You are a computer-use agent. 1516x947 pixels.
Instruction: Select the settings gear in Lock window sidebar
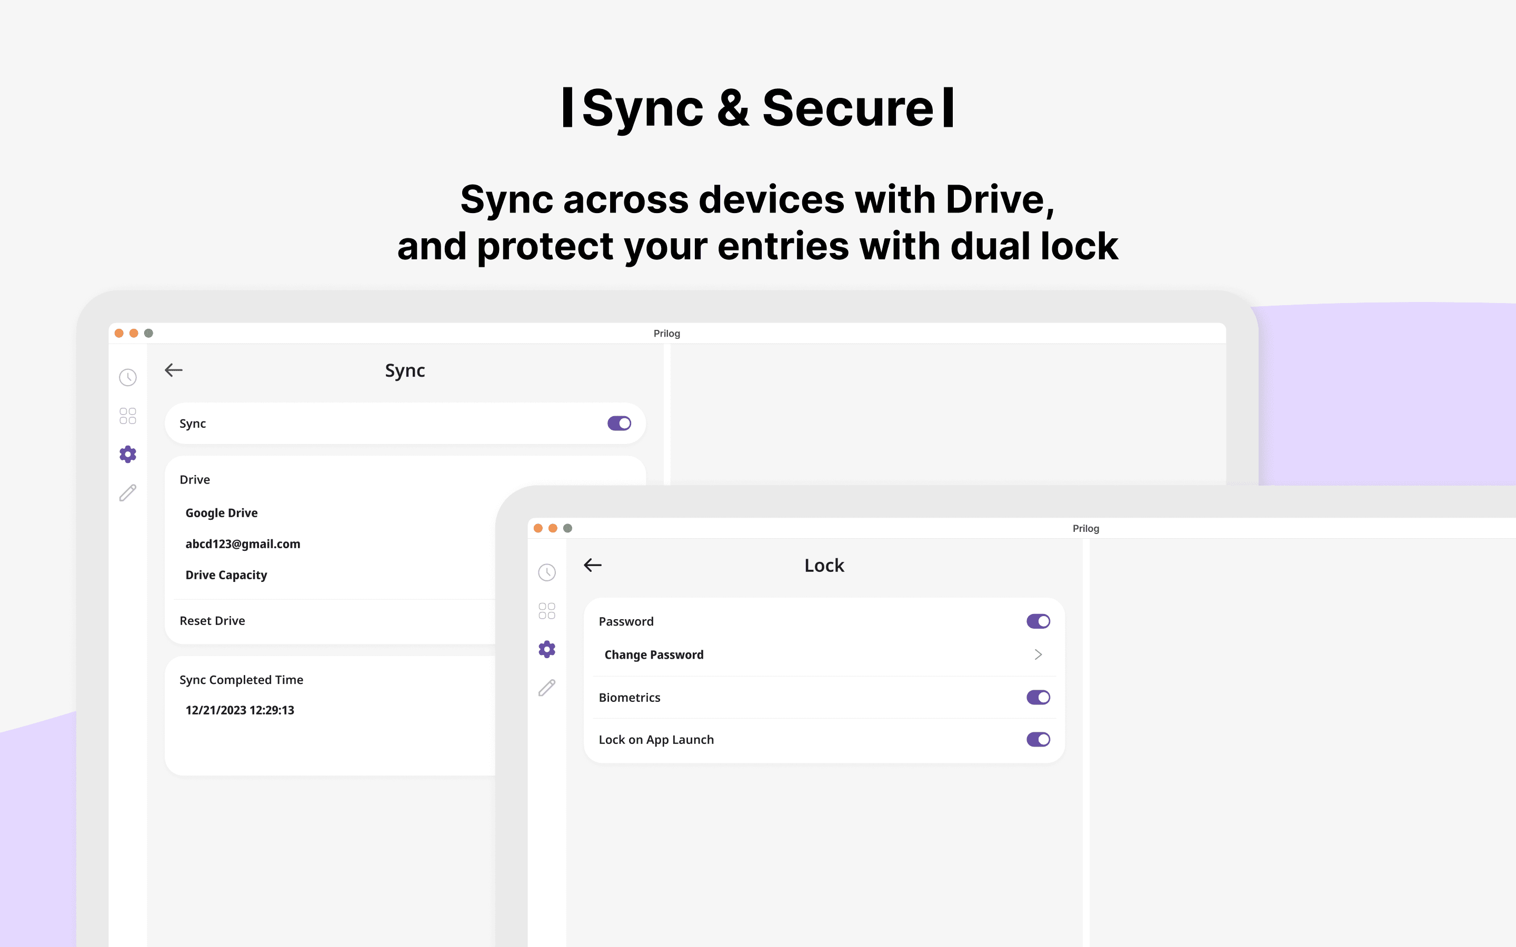(547, 650)
